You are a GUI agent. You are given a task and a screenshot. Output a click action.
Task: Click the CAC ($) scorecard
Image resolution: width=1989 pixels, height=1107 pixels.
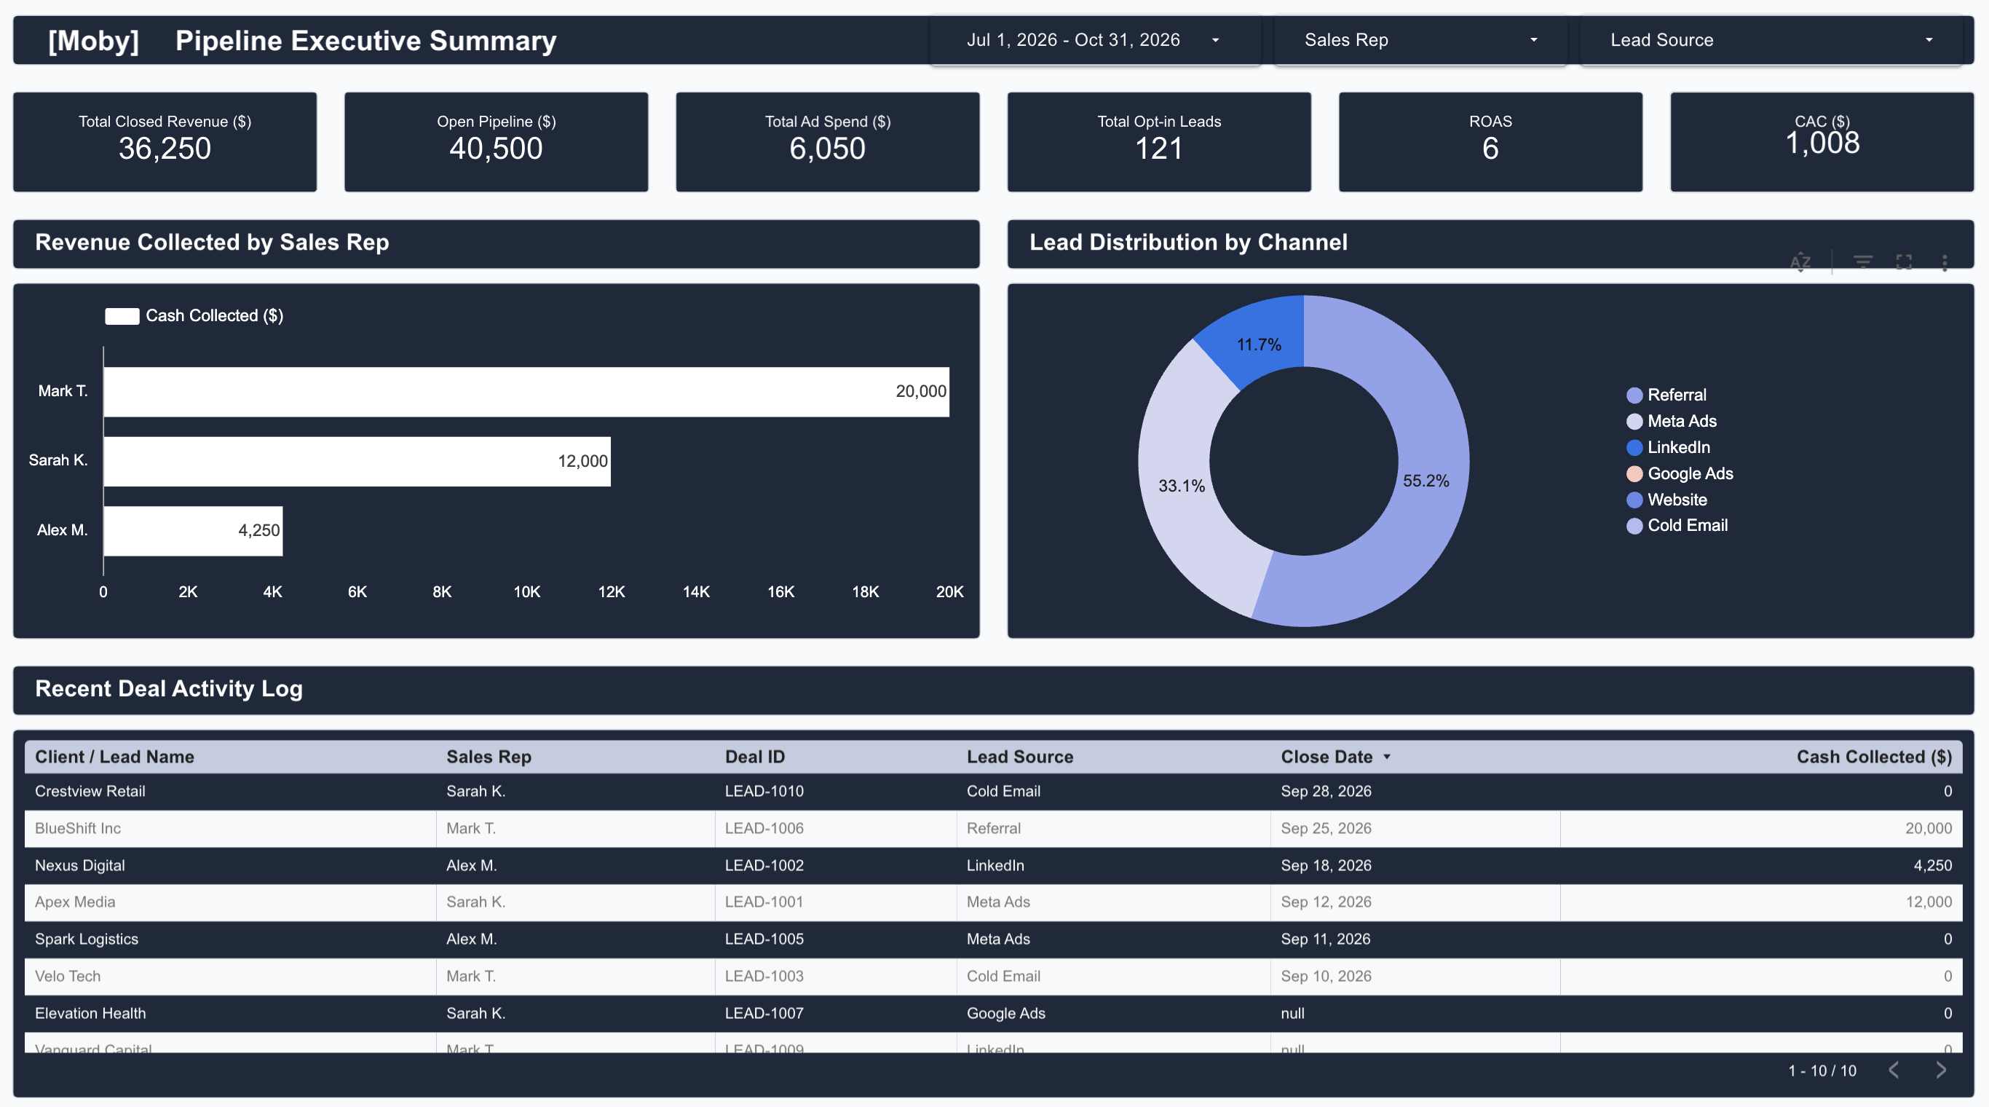pos(1822,142)
